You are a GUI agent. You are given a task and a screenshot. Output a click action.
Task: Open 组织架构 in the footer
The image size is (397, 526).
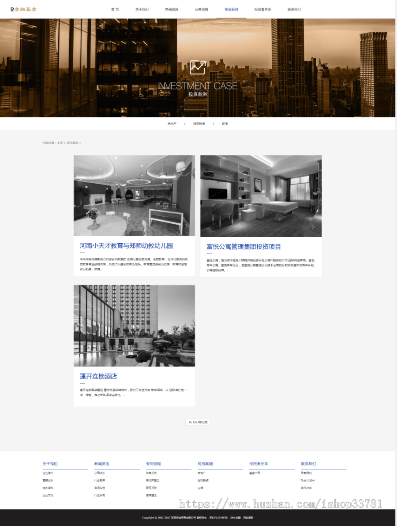(x=48, y=488)
